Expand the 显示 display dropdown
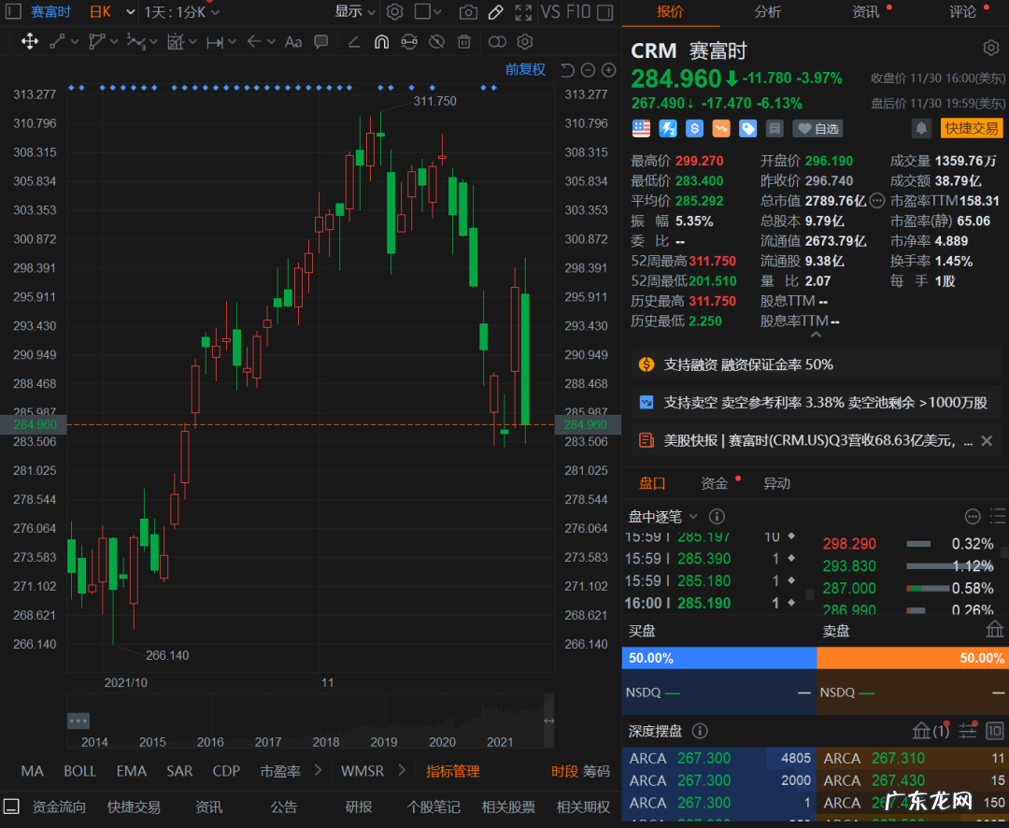Viewport: 1009px width, 828px height. (x=355, y=12)
